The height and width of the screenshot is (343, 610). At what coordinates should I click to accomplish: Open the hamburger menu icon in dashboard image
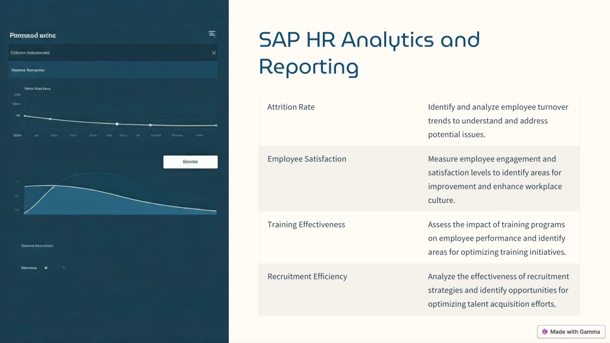coord(212,34)
